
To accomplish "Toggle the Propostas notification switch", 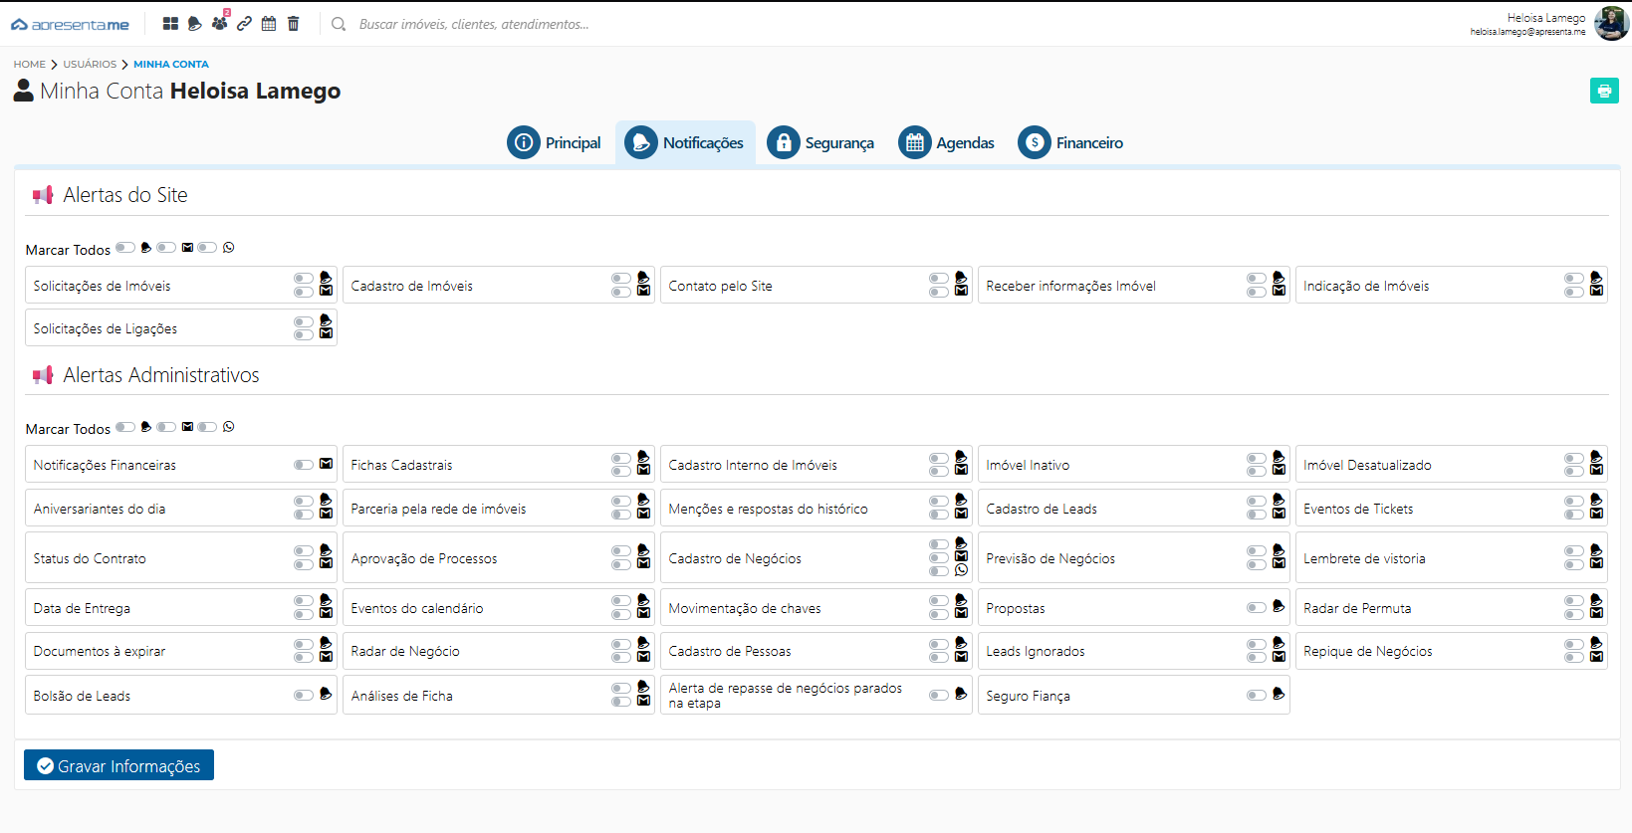I will click(1257, 607).
